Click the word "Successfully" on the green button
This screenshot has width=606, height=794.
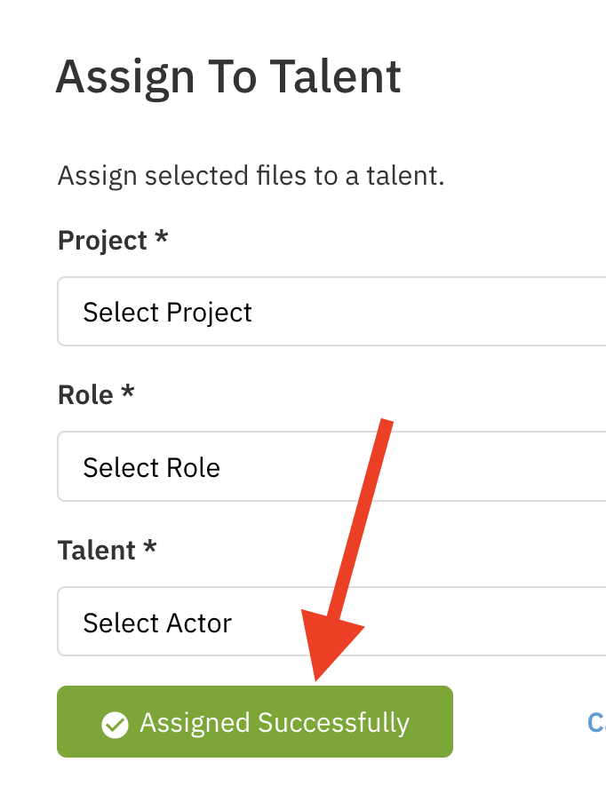pos(334,723)
